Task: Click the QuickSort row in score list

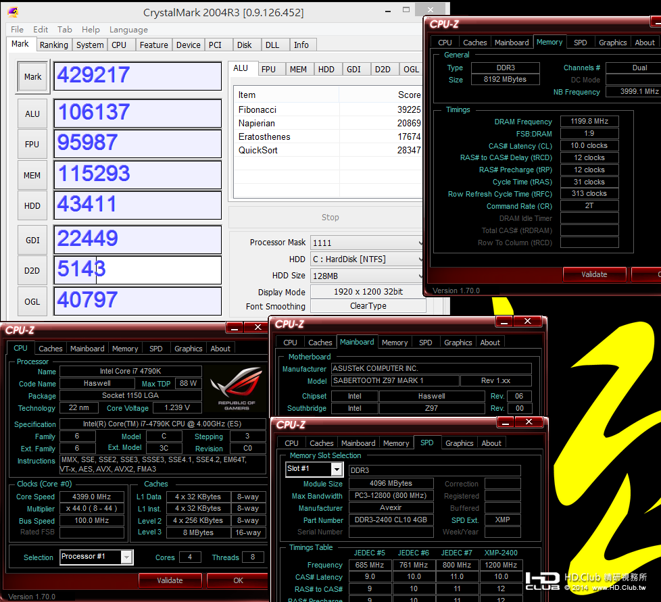Action: pos(329,151)
